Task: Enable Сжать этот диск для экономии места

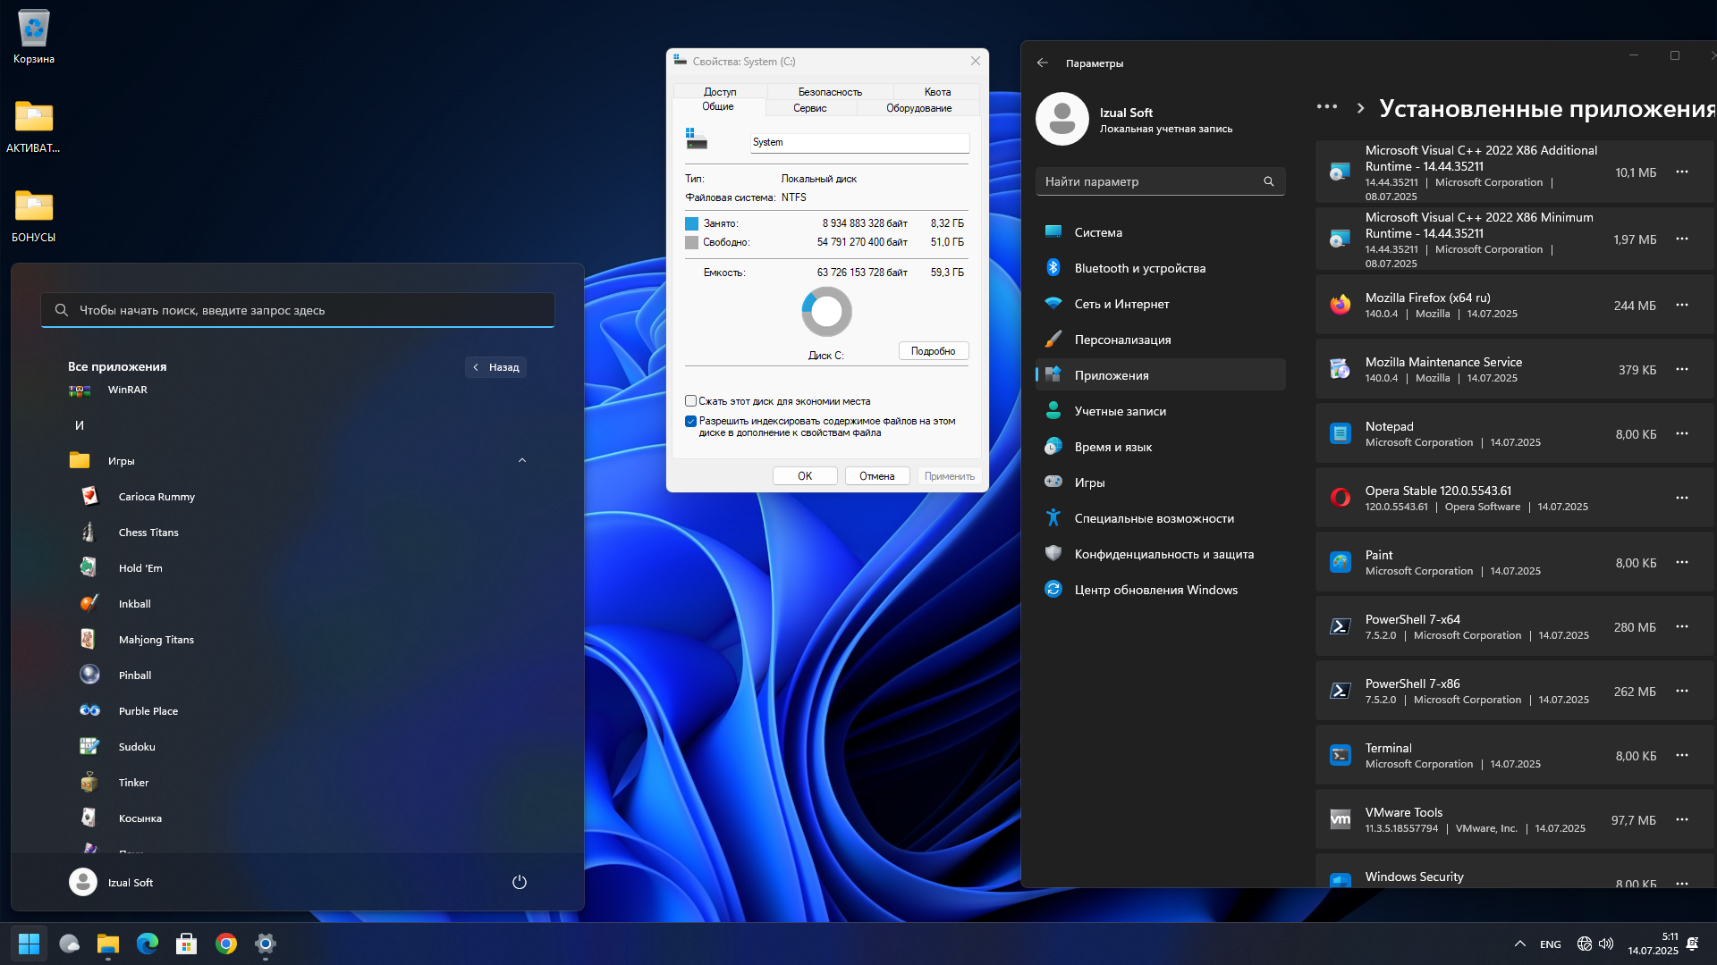Action: (690, 401)
